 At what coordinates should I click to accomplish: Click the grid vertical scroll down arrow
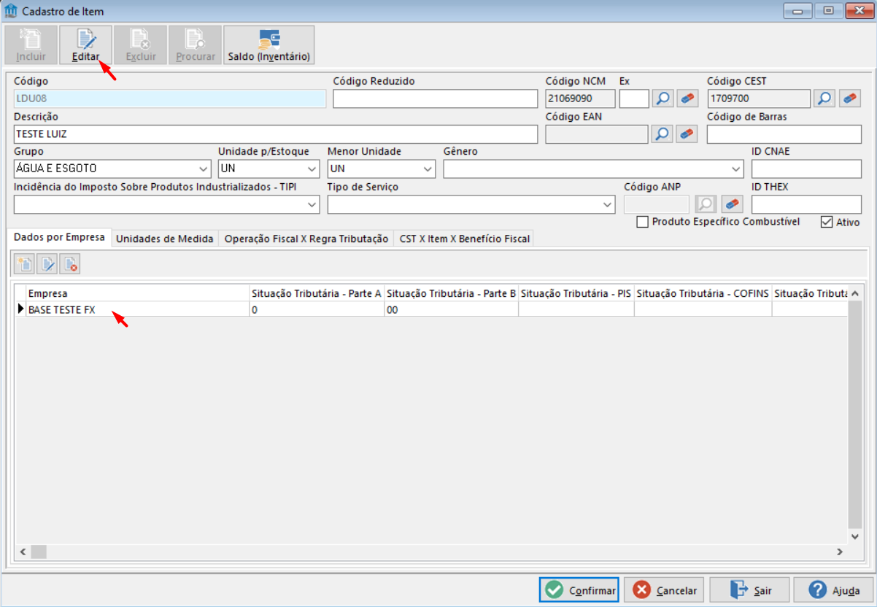click(855, 536)
